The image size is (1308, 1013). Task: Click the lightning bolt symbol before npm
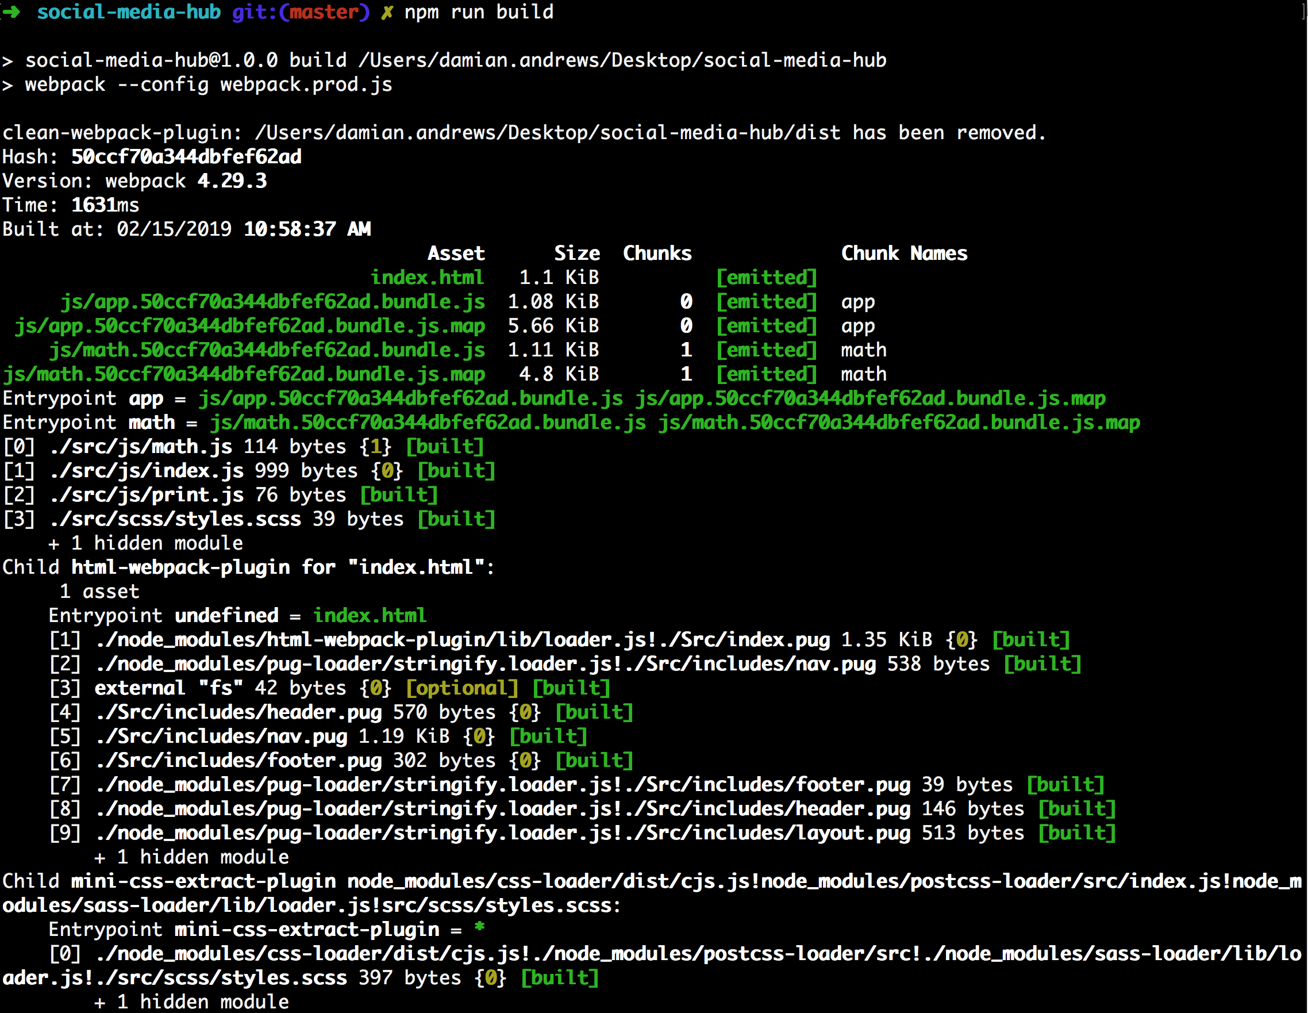coord(386,12)
